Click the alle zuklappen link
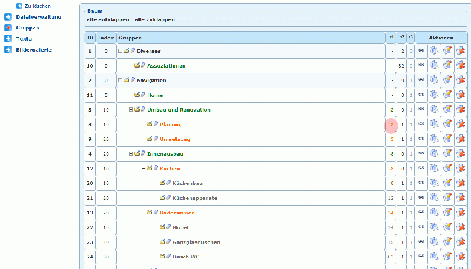Screen dimensions: 471x269 [x=155, y=19]
